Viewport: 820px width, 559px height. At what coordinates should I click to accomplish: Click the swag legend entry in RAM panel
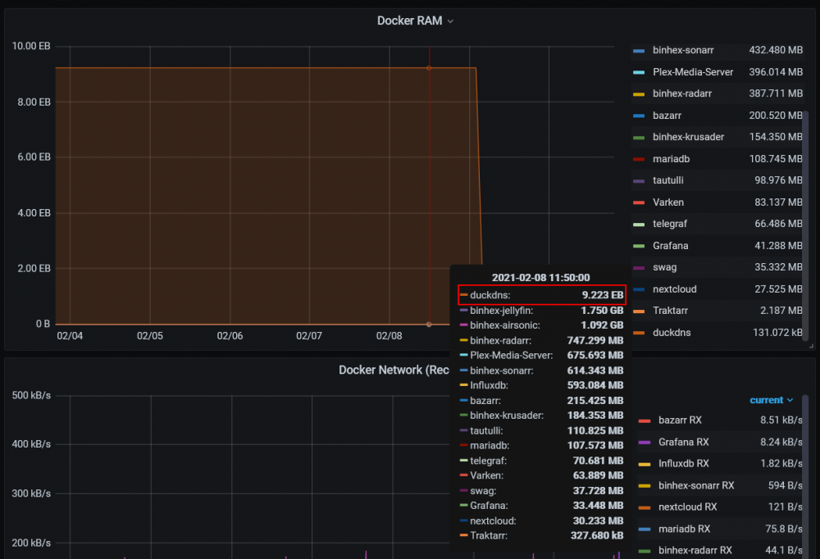(664, 267)
